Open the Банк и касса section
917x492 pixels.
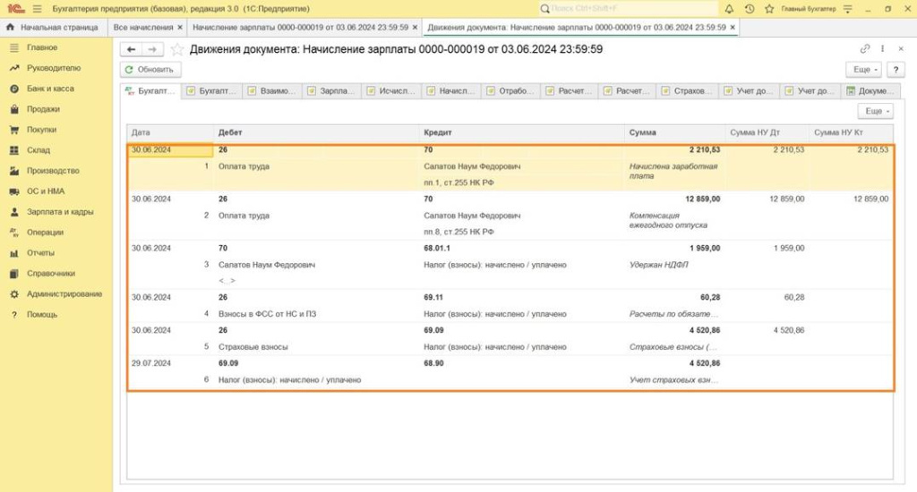point(50,89)
